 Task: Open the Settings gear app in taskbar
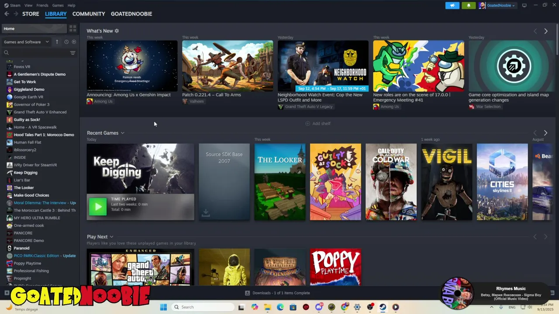[357, 307]
